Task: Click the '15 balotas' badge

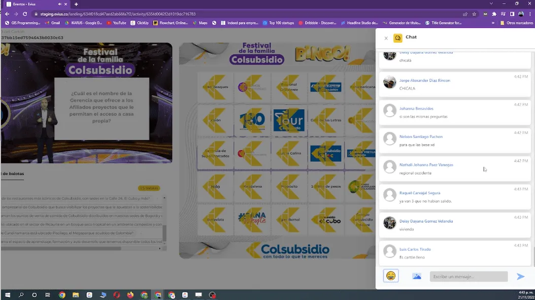Action: [x=149, y=188]
